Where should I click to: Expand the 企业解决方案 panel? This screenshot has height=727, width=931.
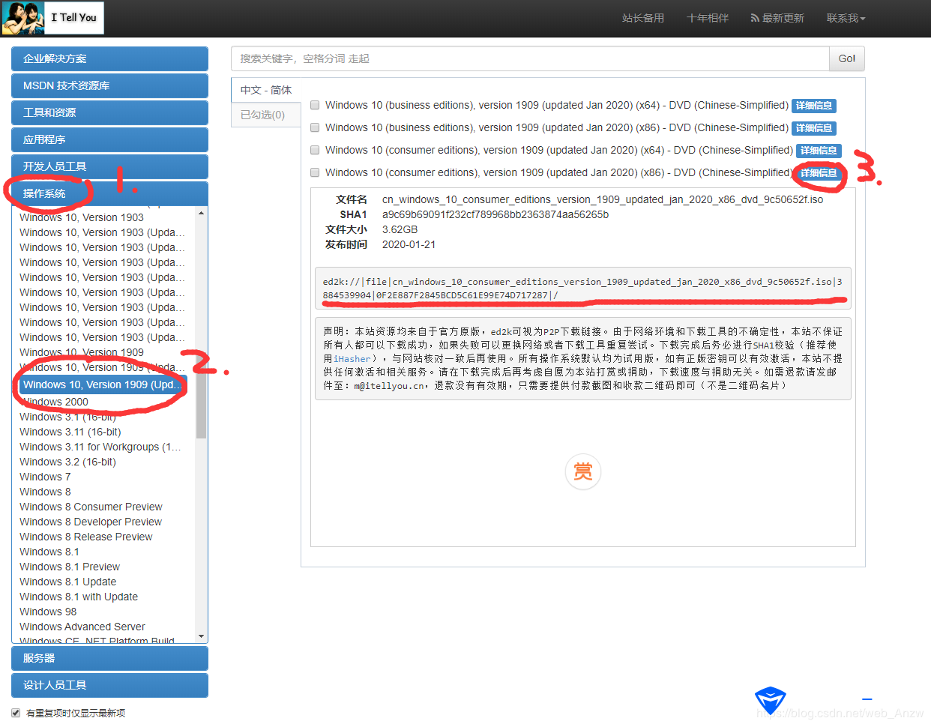(x=109, y=58)
